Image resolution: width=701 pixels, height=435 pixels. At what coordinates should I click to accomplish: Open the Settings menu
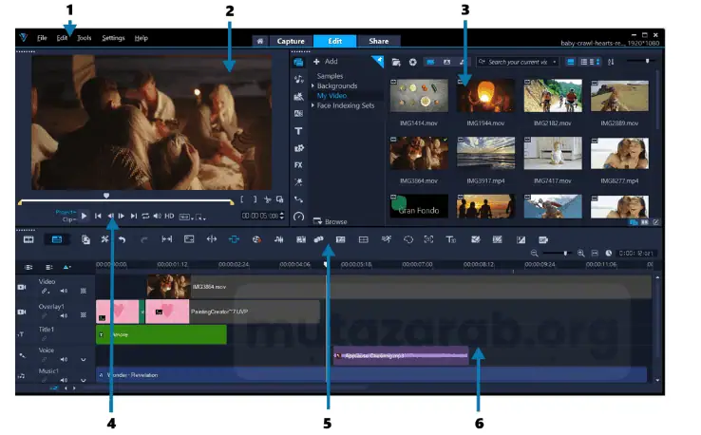[x=113, y=38]
